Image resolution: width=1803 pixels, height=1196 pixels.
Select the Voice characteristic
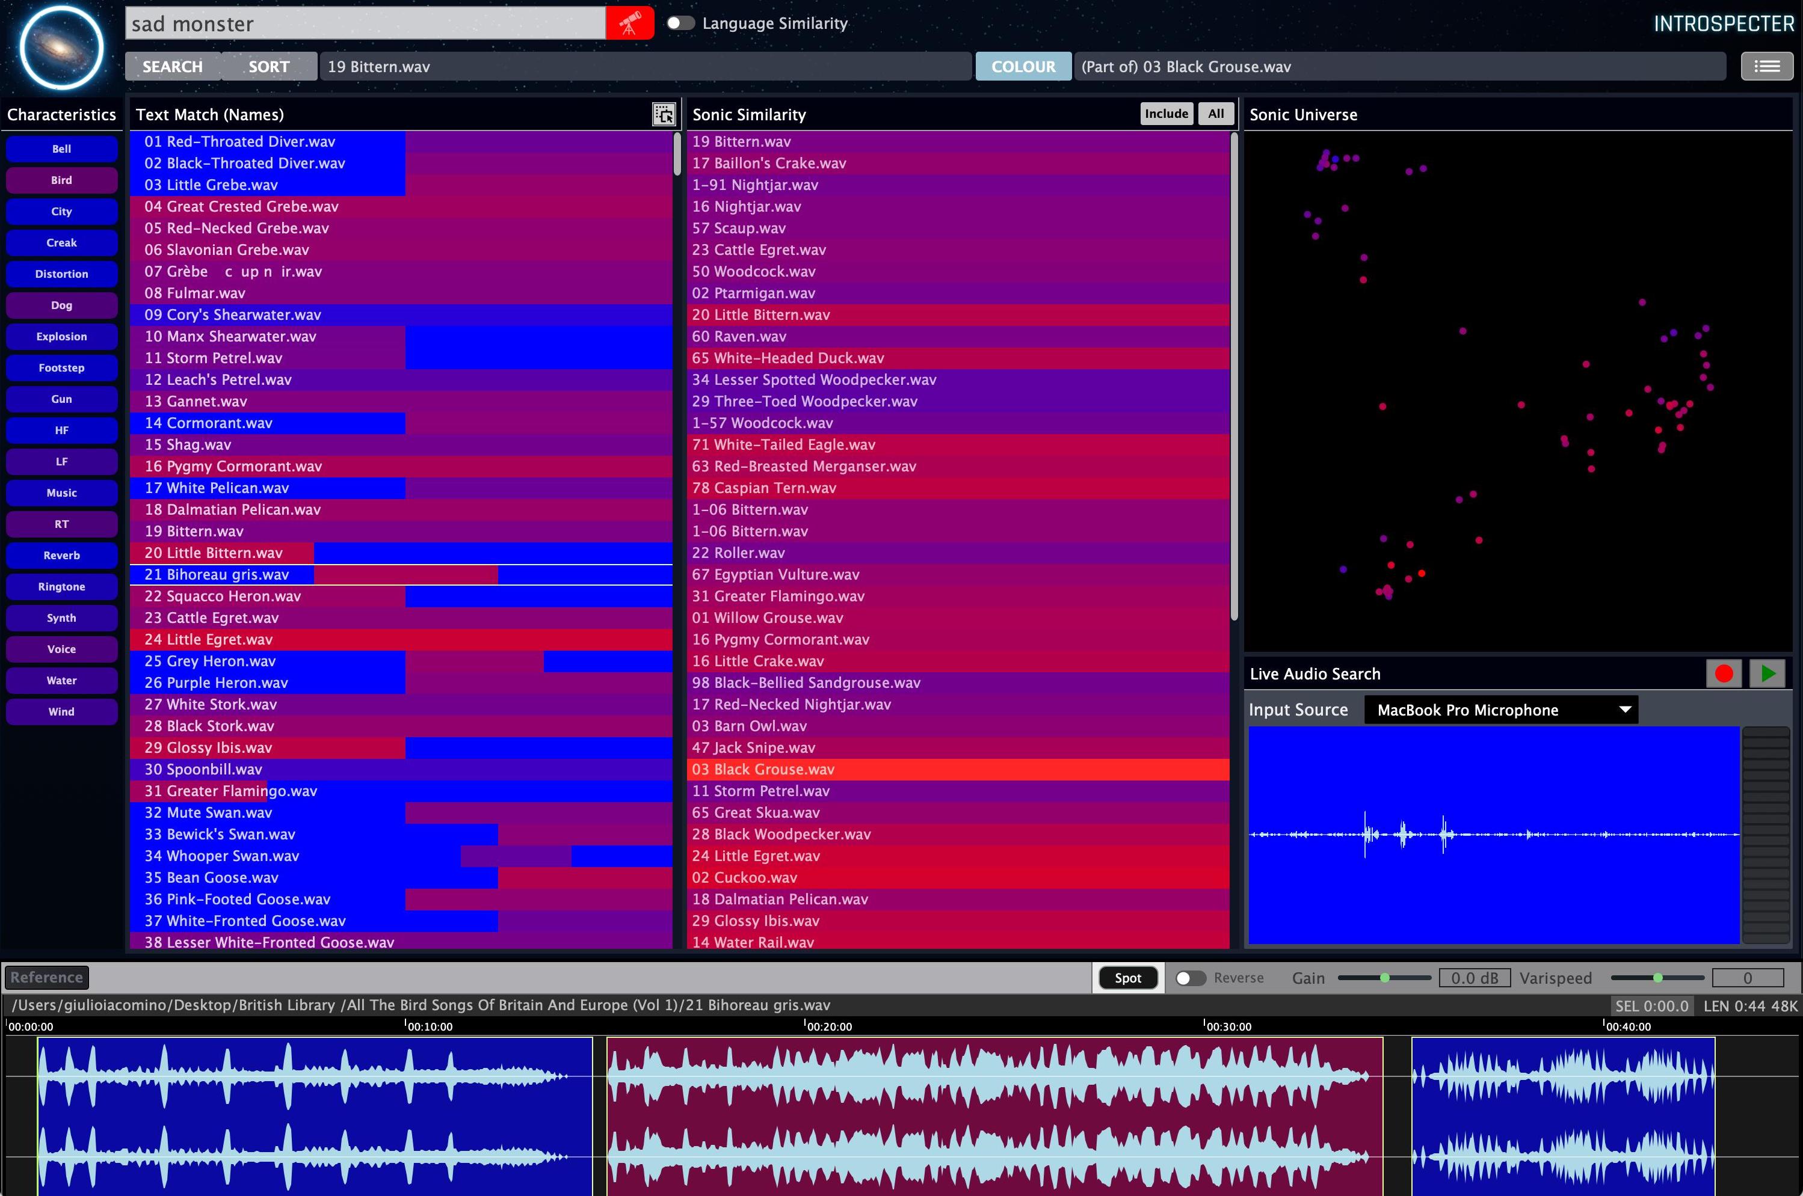click(x=62, y=649)
